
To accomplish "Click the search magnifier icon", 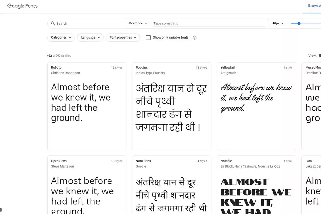I will click(53, 23).
